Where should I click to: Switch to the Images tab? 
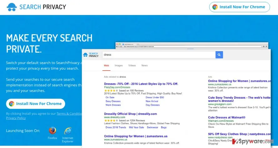(119, 66)
